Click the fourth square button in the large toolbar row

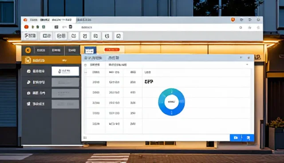pos(74,36)
